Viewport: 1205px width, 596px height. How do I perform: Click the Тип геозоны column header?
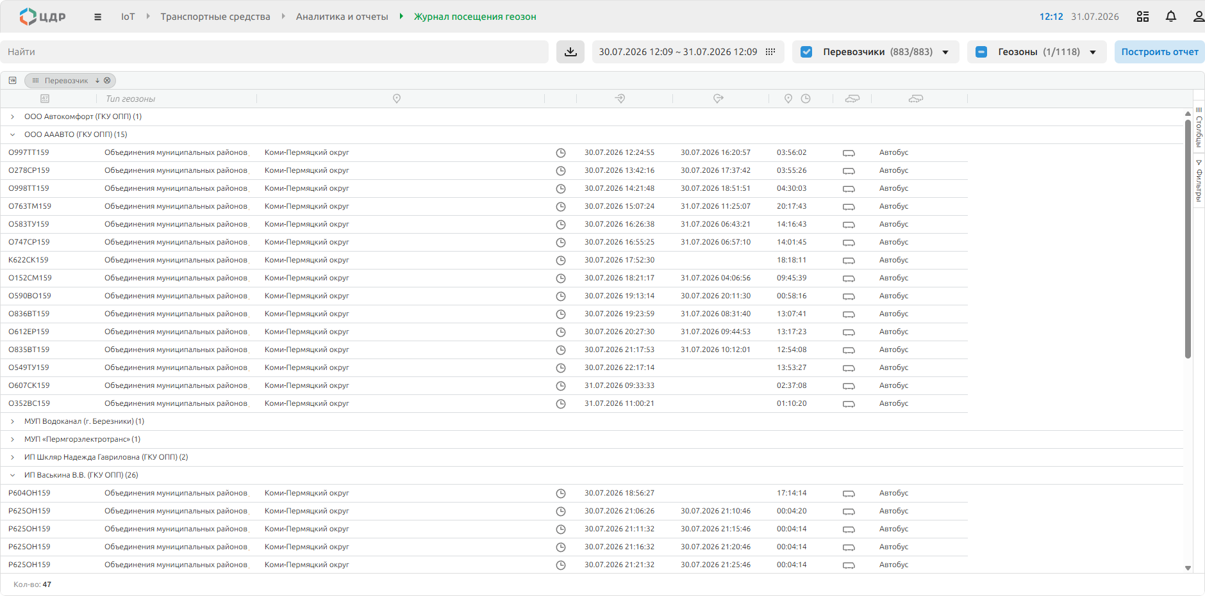click(x=131, y=99)
